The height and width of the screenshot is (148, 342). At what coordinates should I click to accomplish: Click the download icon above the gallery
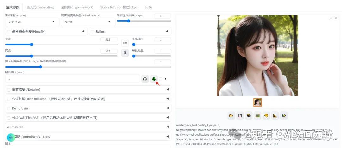pyautogui.click(x=331, y=18)
